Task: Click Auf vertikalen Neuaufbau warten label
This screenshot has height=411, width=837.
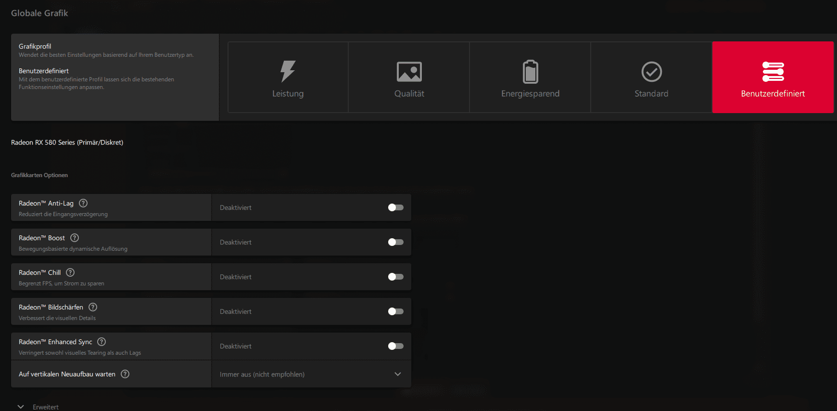Action: pos(67,374)
